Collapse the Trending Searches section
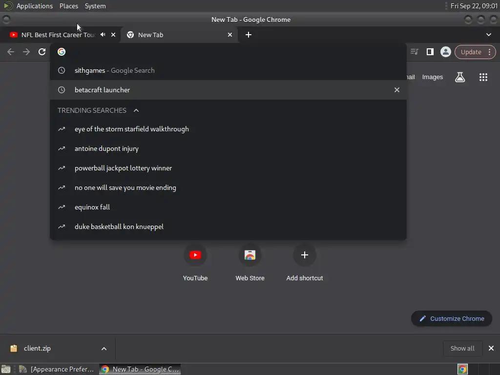Image resolution: width=500 pixels, height=375 pixels. pyautogui.click(x=136, y=110)
